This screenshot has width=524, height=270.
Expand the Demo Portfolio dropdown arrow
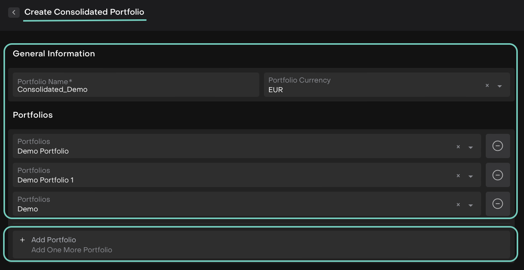471,147
